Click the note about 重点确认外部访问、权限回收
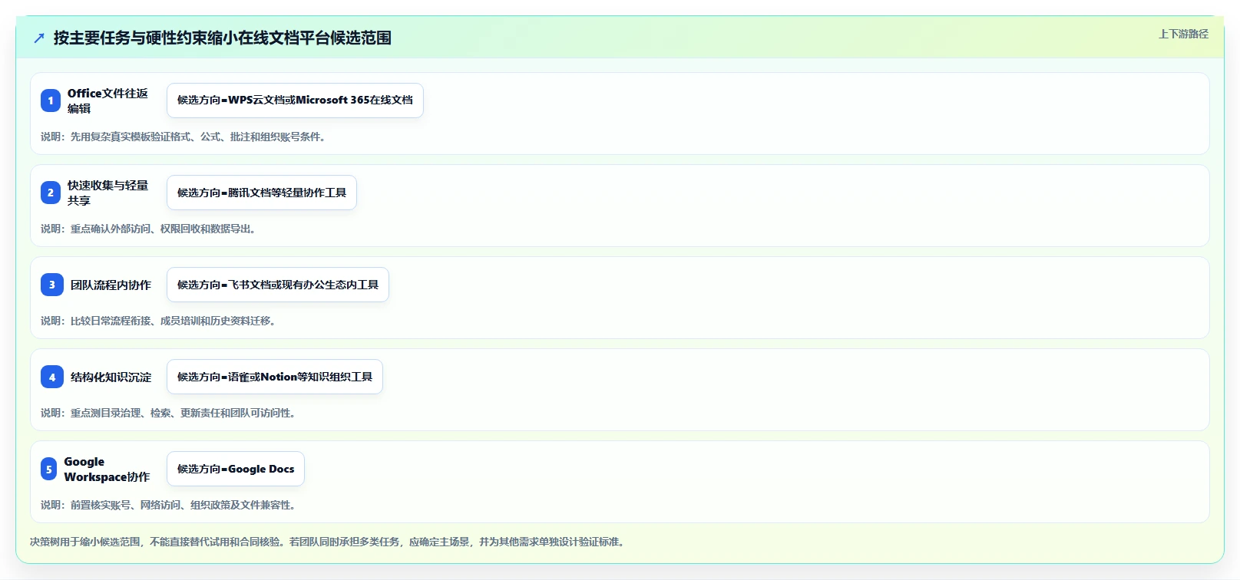 click(149, 229)
